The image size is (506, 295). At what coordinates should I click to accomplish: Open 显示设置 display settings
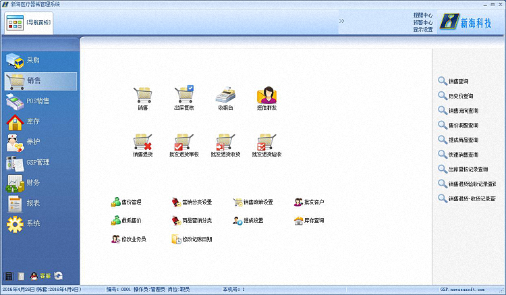[x=423, y=30]
